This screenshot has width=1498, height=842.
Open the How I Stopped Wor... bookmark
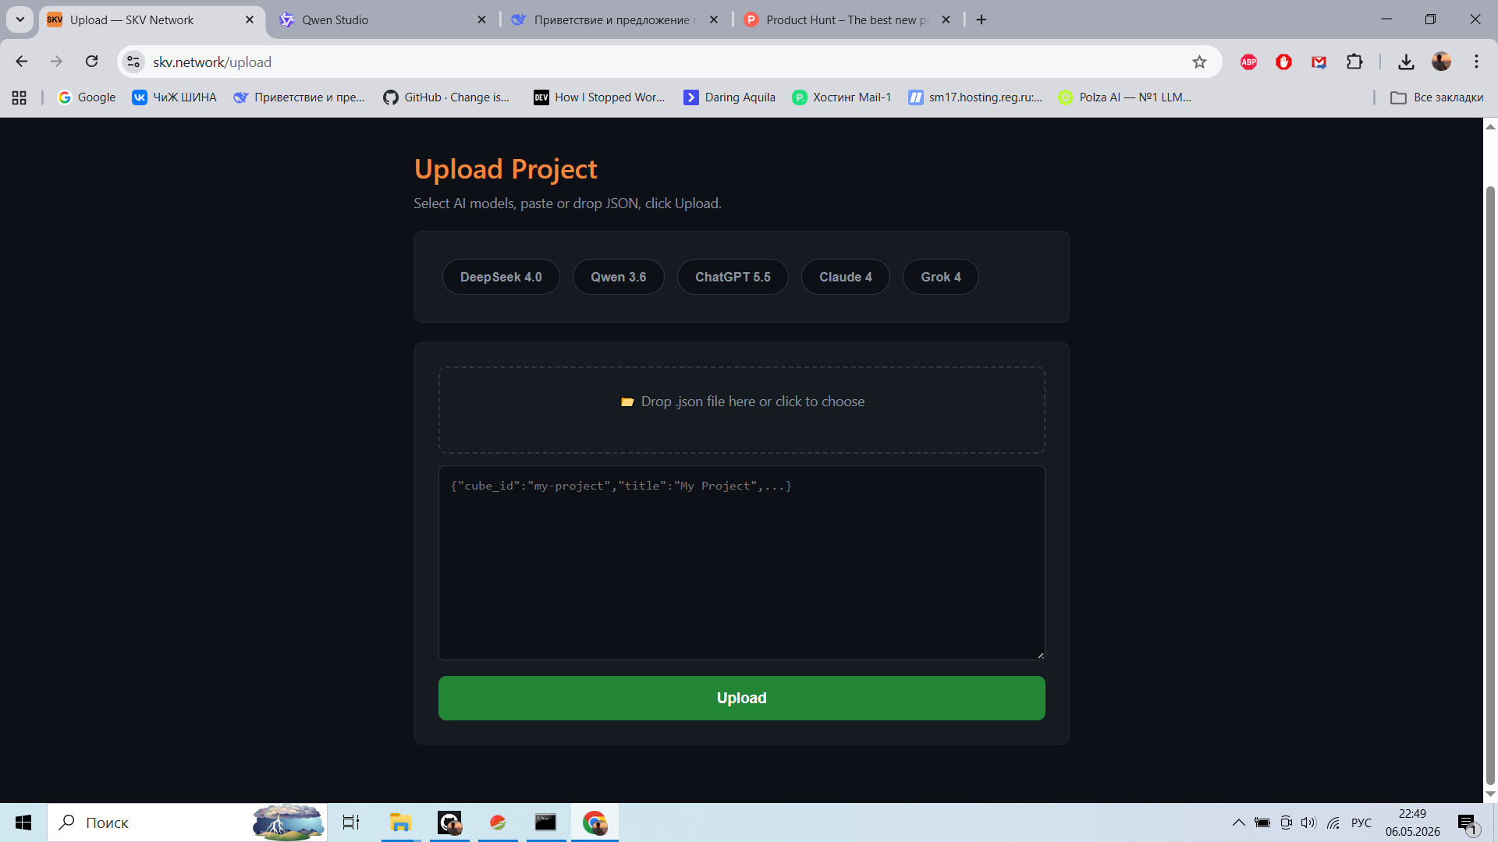click(599, 97)
